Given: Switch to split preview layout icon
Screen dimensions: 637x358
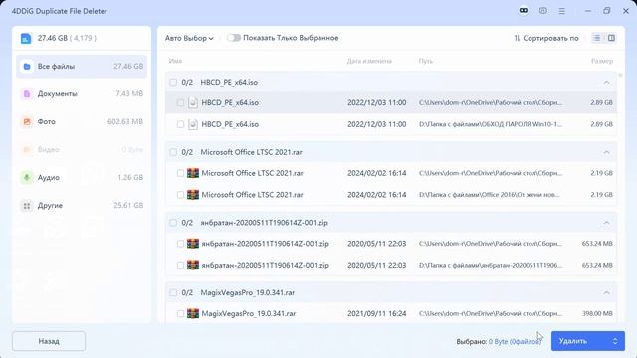Looking at the screenshot, I should pos(611,38).
